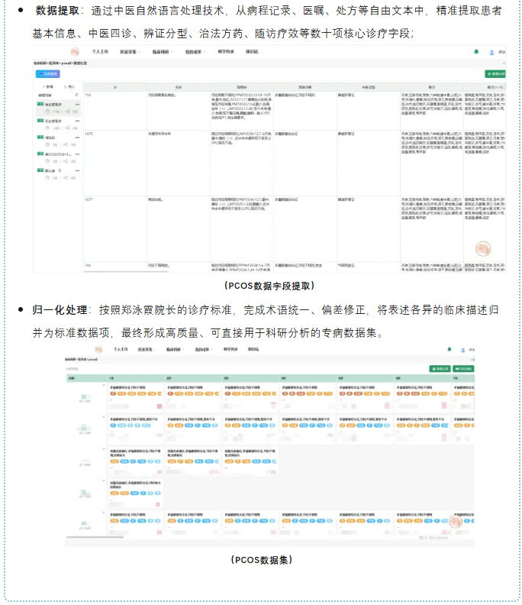Screen dimensions: 522x605
Task: Click the share icon under 有生育需求
Action: (x=67, y=112)
